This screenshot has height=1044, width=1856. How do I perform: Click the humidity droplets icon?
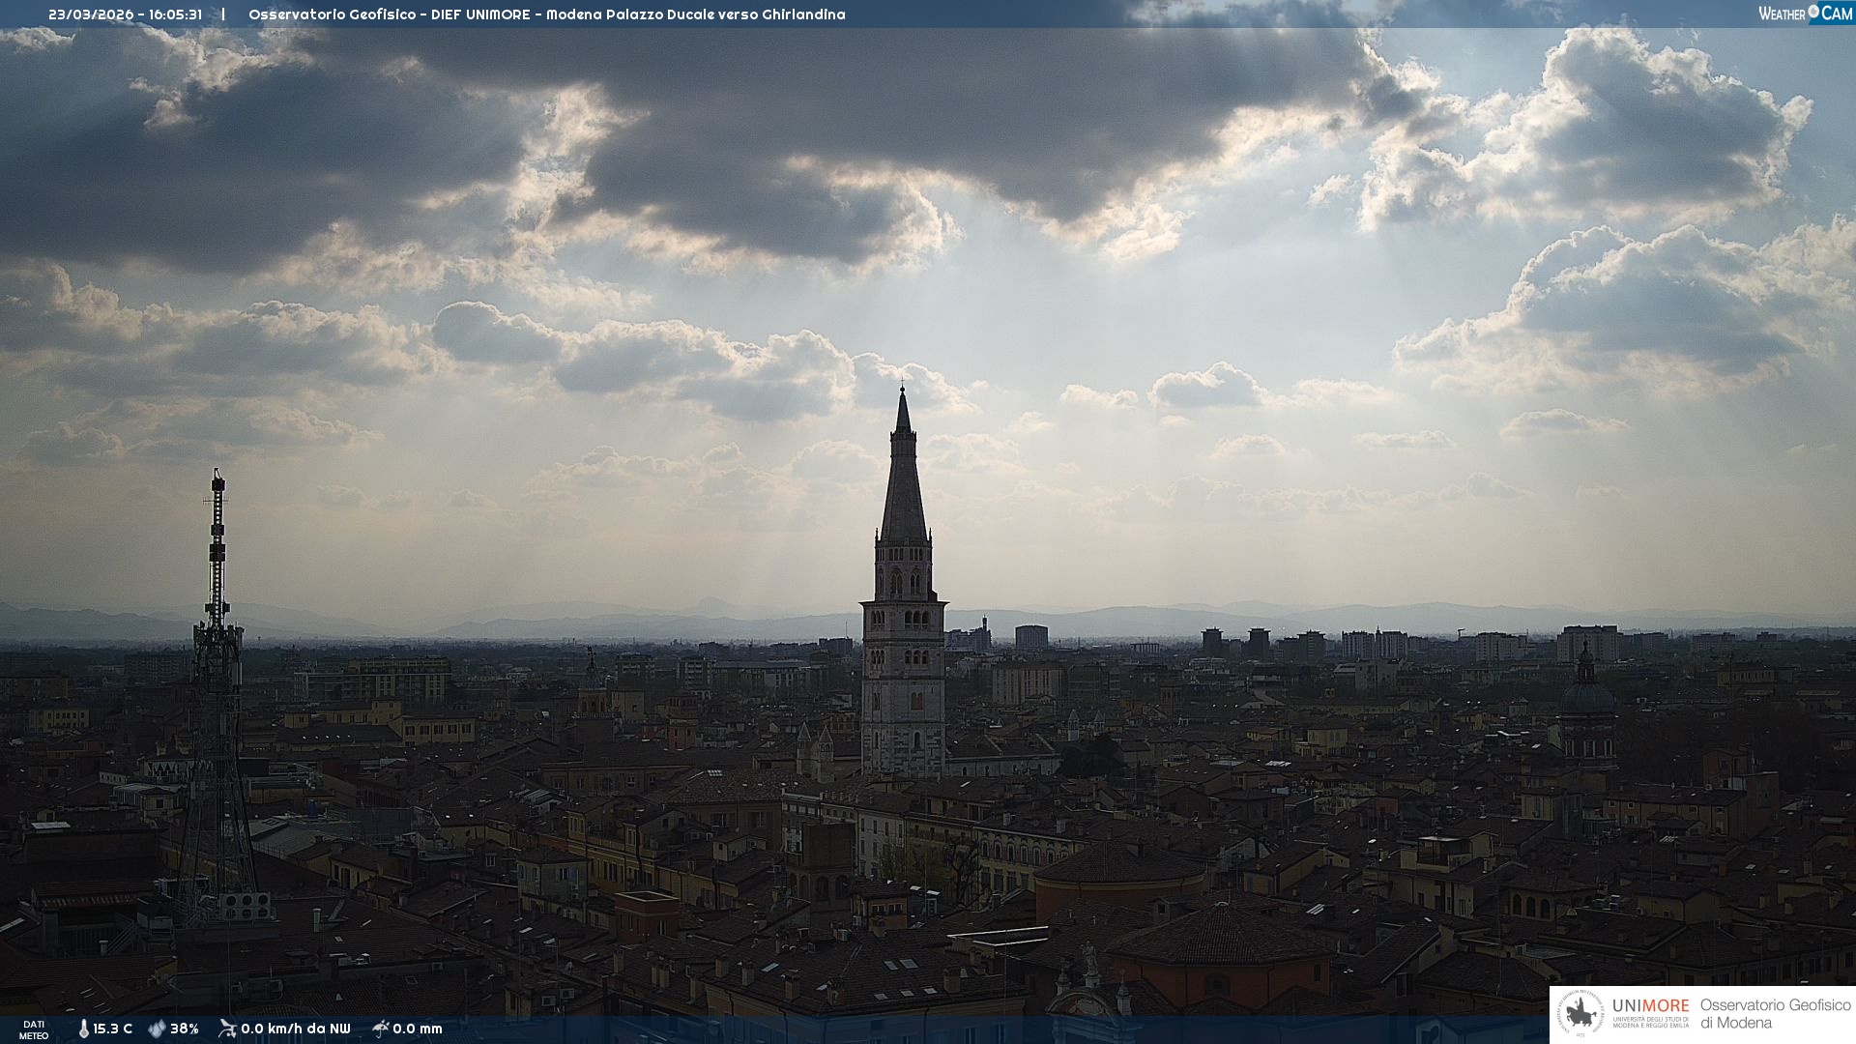coord(157,1029)
